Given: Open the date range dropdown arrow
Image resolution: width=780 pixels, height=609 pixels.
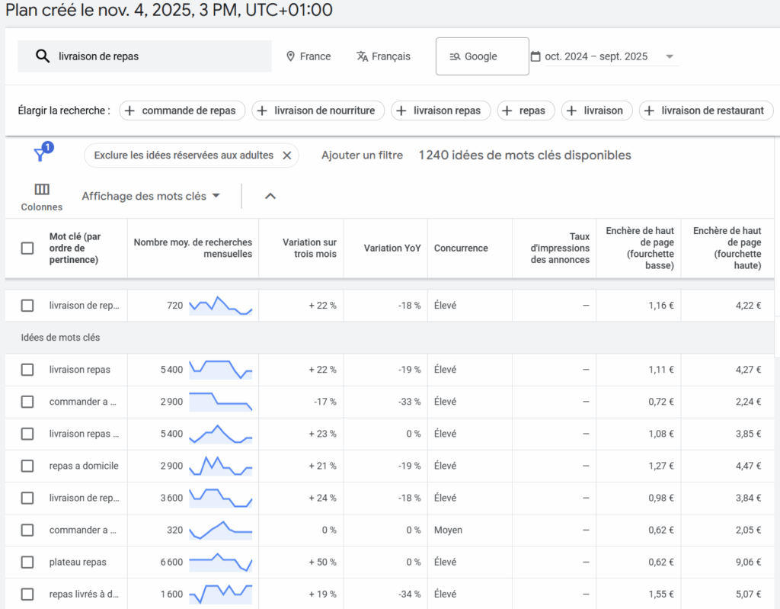Looking at the screenshot, I should 670,56.
